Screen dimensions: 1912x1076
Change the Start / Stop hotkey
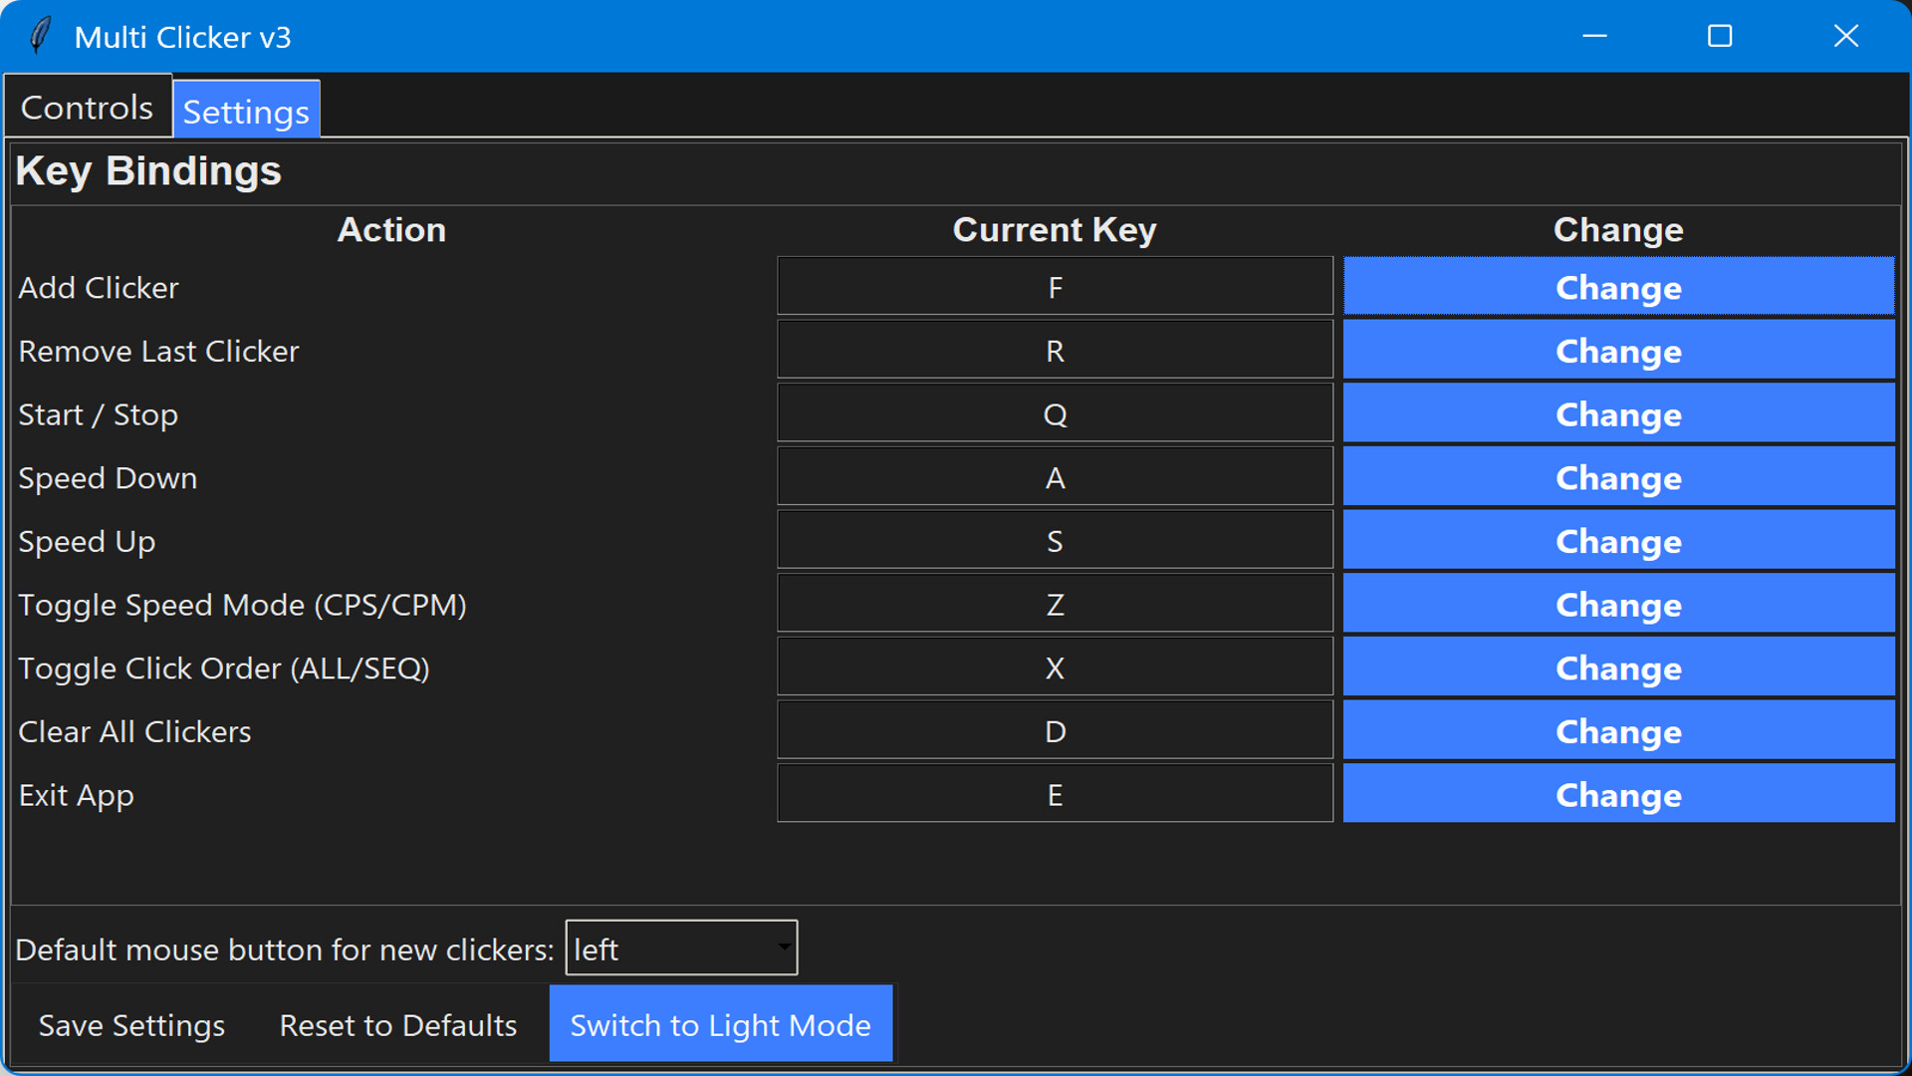(x=1616, y=414)
